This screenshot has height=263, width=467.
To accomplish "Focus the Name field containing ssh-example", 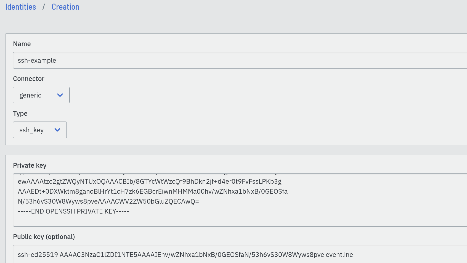I will pos(240,60).
